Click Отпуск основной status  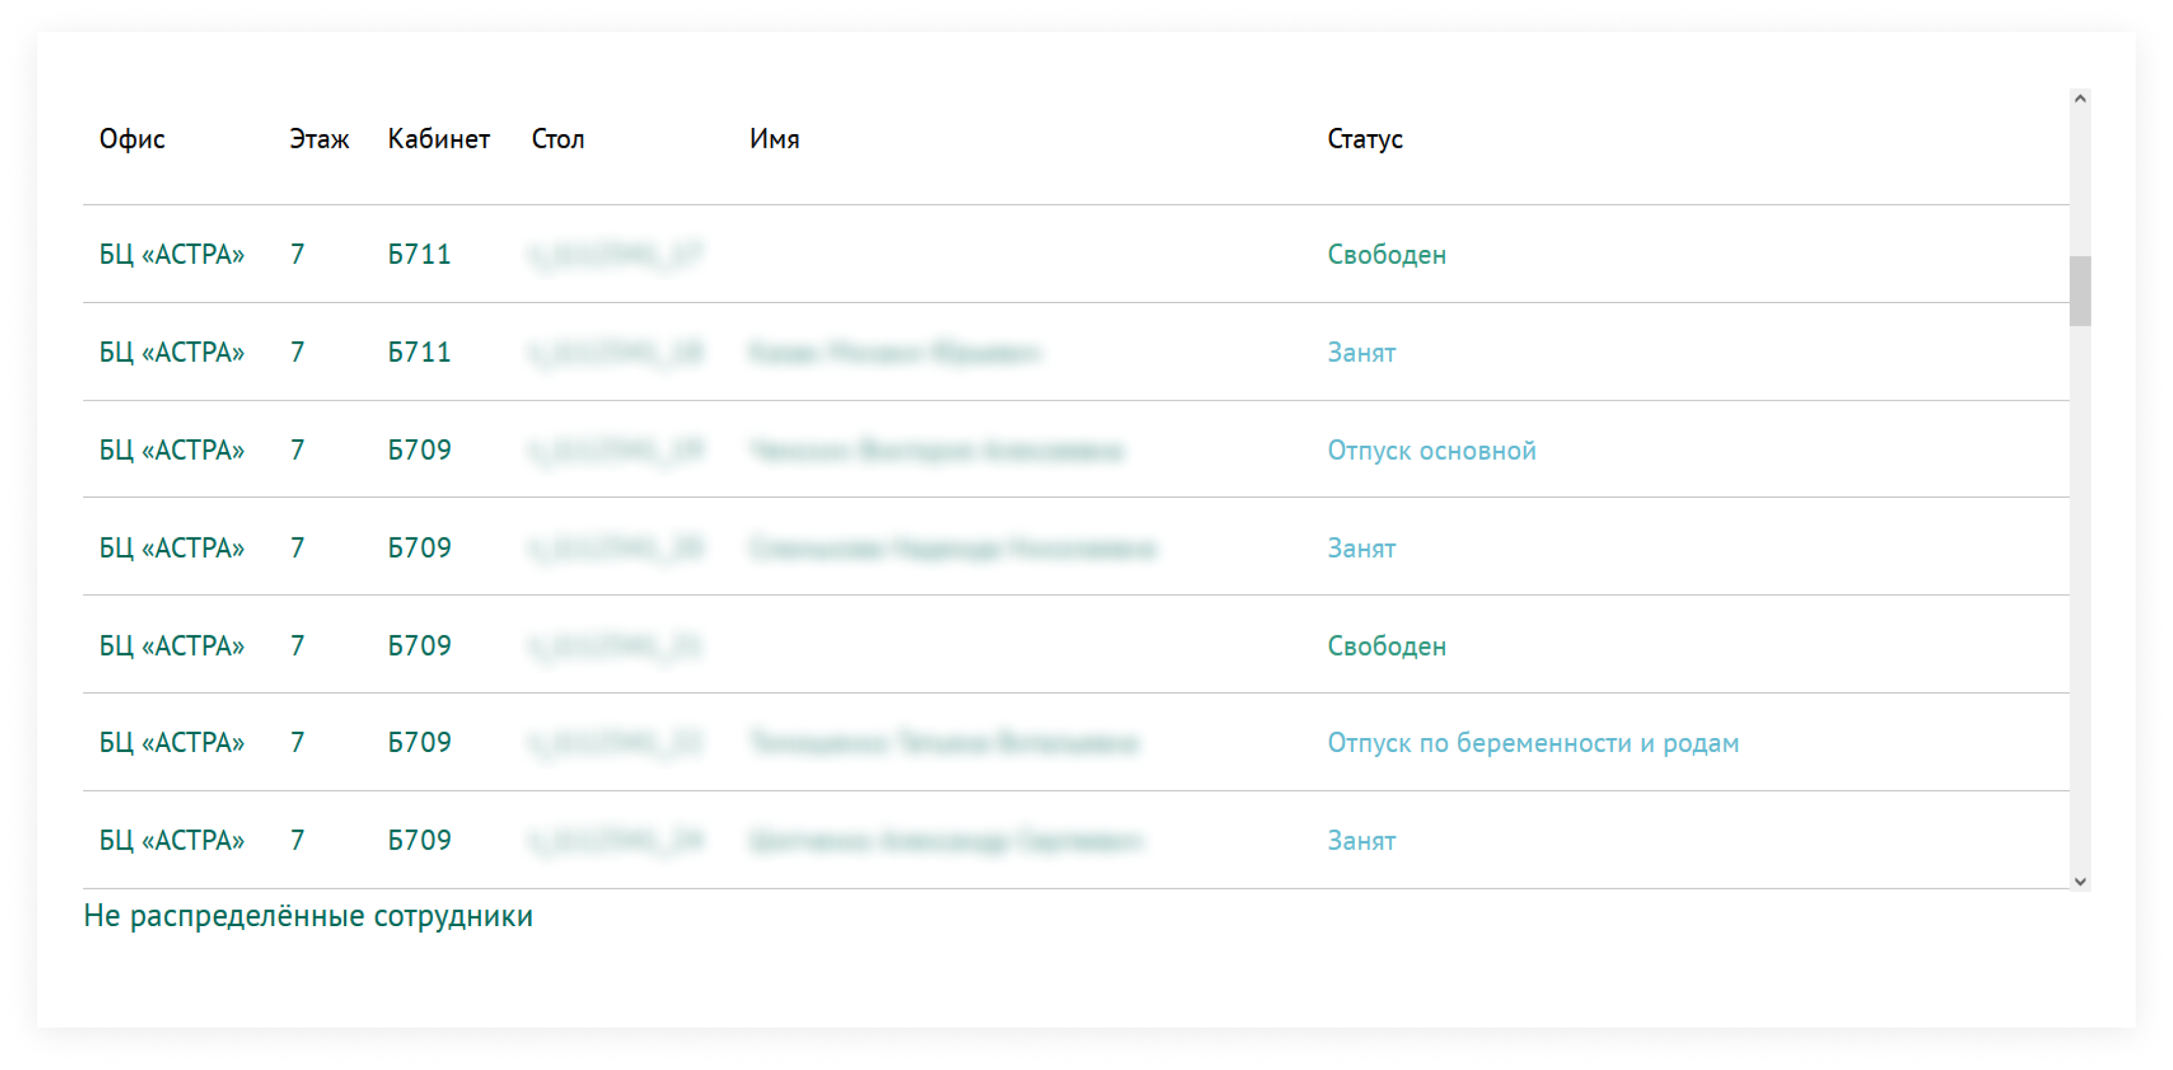point(1432,450)
